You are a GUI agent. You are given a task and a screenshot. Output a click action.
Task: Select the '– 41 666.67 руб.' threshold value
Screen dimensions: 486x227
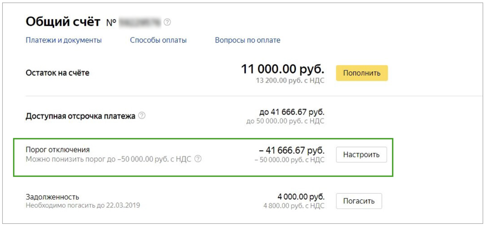[x=291, y=150]
